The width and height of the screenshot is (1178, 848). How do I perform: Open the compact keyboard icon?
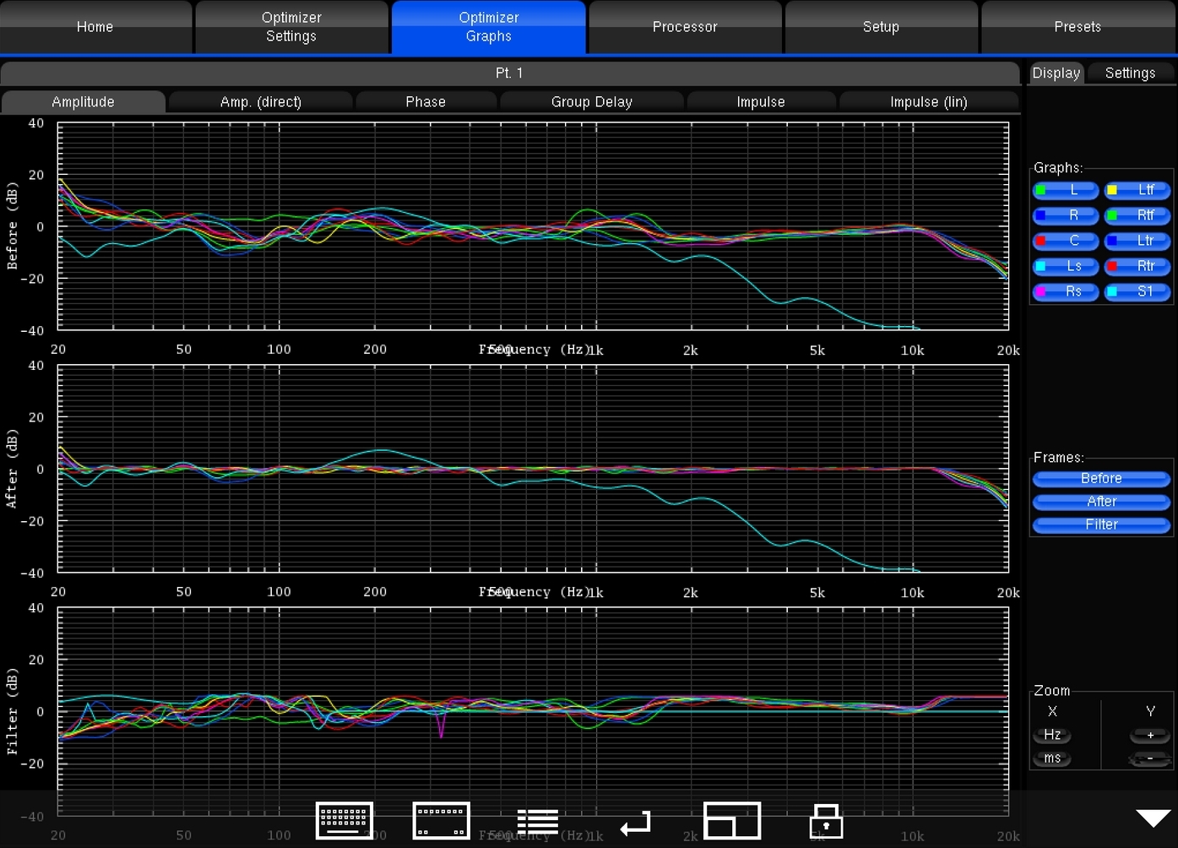[441, 820]
